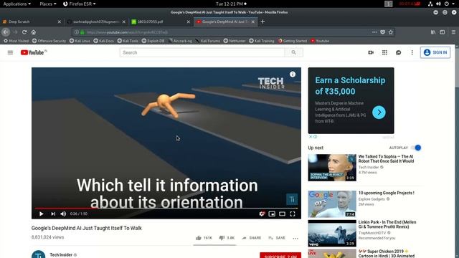Open the YouTube hamburger guide menu
Viewport: 459px width, 258px height.
tap(10, 52)
